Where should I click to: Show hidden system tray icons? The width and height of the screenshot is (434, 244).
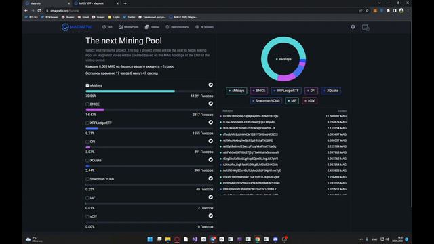pyautogui.click(x=361, y=239)
